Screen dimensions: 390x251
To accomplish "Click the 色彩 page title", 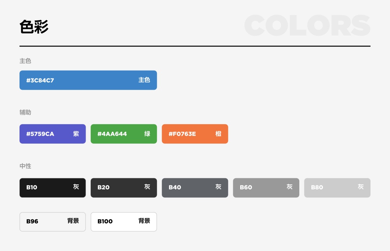I will (34, 27).
